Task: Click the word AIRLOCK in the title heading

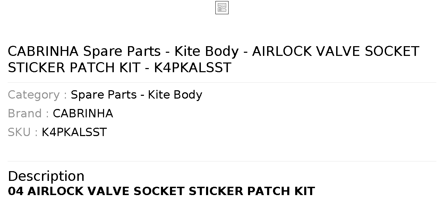Action: (x=282, y=51)
